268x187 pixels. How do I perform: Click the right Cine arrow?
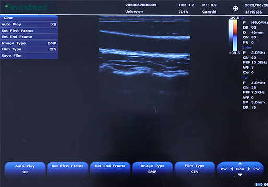pyautogui.click(x=249, y=169)
